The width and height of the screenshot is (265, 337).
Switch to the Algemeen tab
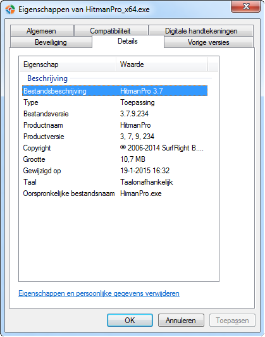[42, 31]
